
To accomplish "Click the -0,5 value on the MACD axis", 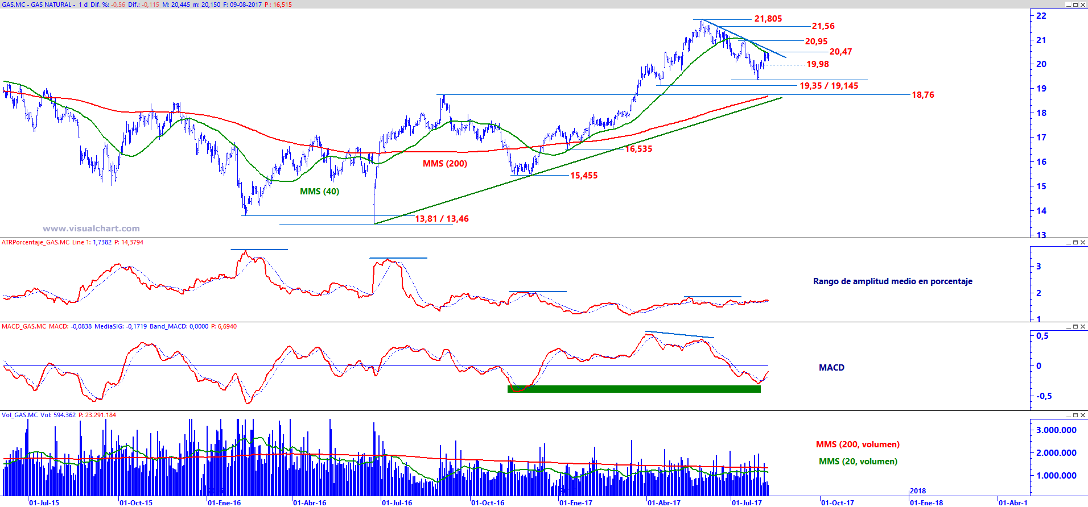I will coord(1044,396).
